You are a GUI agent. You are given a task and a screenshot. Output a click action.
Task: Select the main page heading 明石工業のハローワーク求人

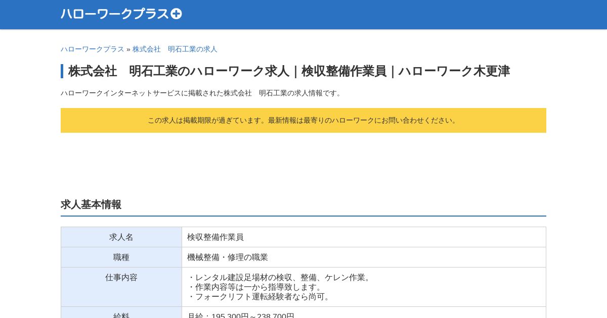point(289,71)
